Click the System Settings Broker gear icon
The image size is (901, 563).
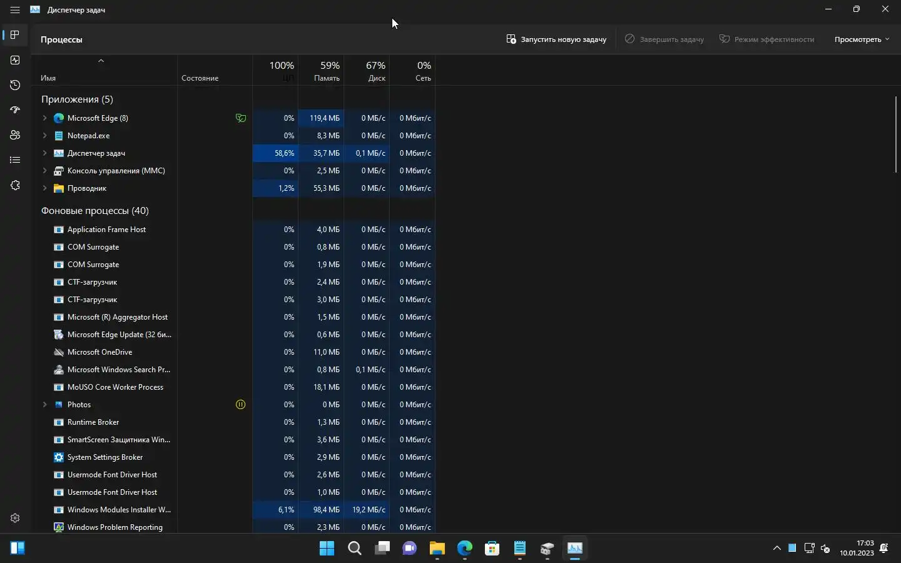pyautogui.click(x=59, y=457)
